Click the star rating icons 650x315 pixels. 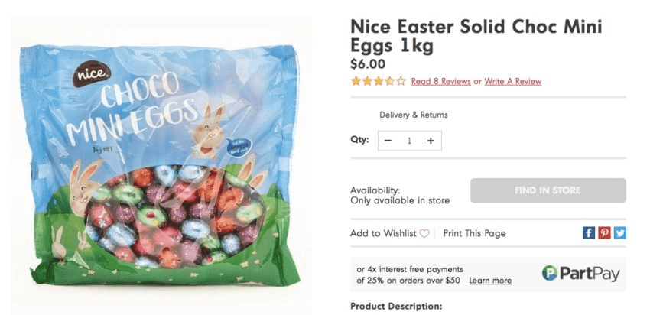[378, 81]
